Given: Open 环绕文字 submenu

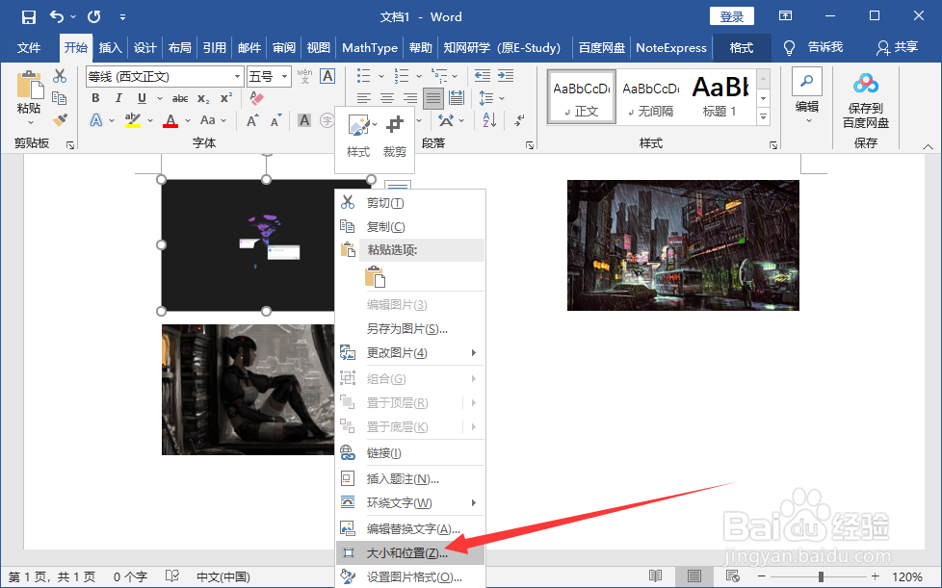Looking at the screenshot, I should pyautogui.click(x=410, y=502).
